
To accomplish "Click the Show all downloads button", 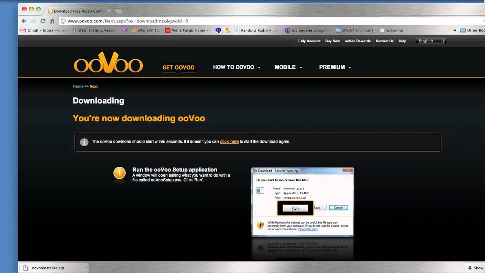I will [x=475, y=268].
